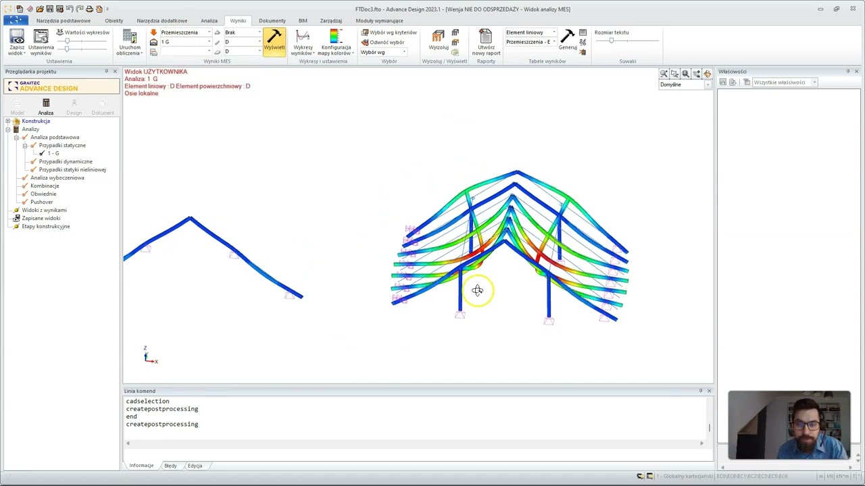Select Zapisane widoki tree item
Image resolution: width=865 pixels, height=486 pixels.
click(41, 218)
